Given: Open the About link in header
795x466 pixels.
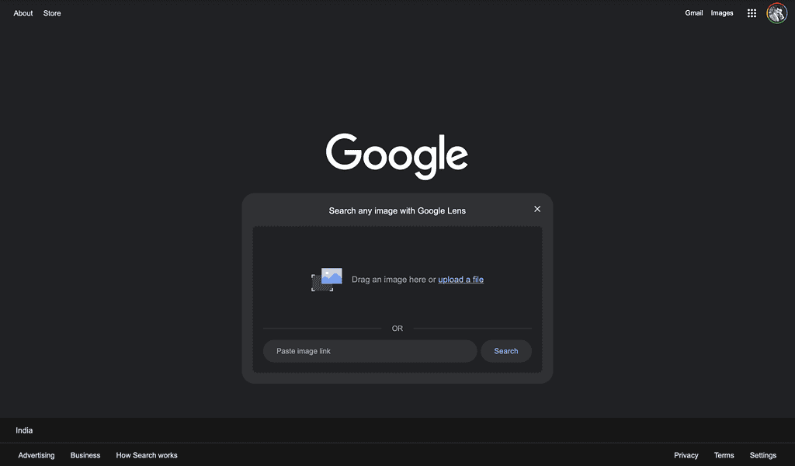Looking at the screenshot, I should [23, 13].
